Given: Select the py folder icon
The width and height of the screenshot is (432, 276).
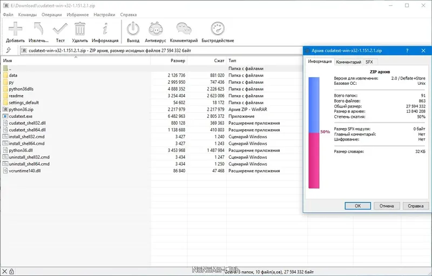Looking at the screenshot, I should pos(5,82).
